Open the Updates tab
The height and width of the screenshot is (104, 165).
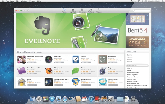(x=99, y=11)
